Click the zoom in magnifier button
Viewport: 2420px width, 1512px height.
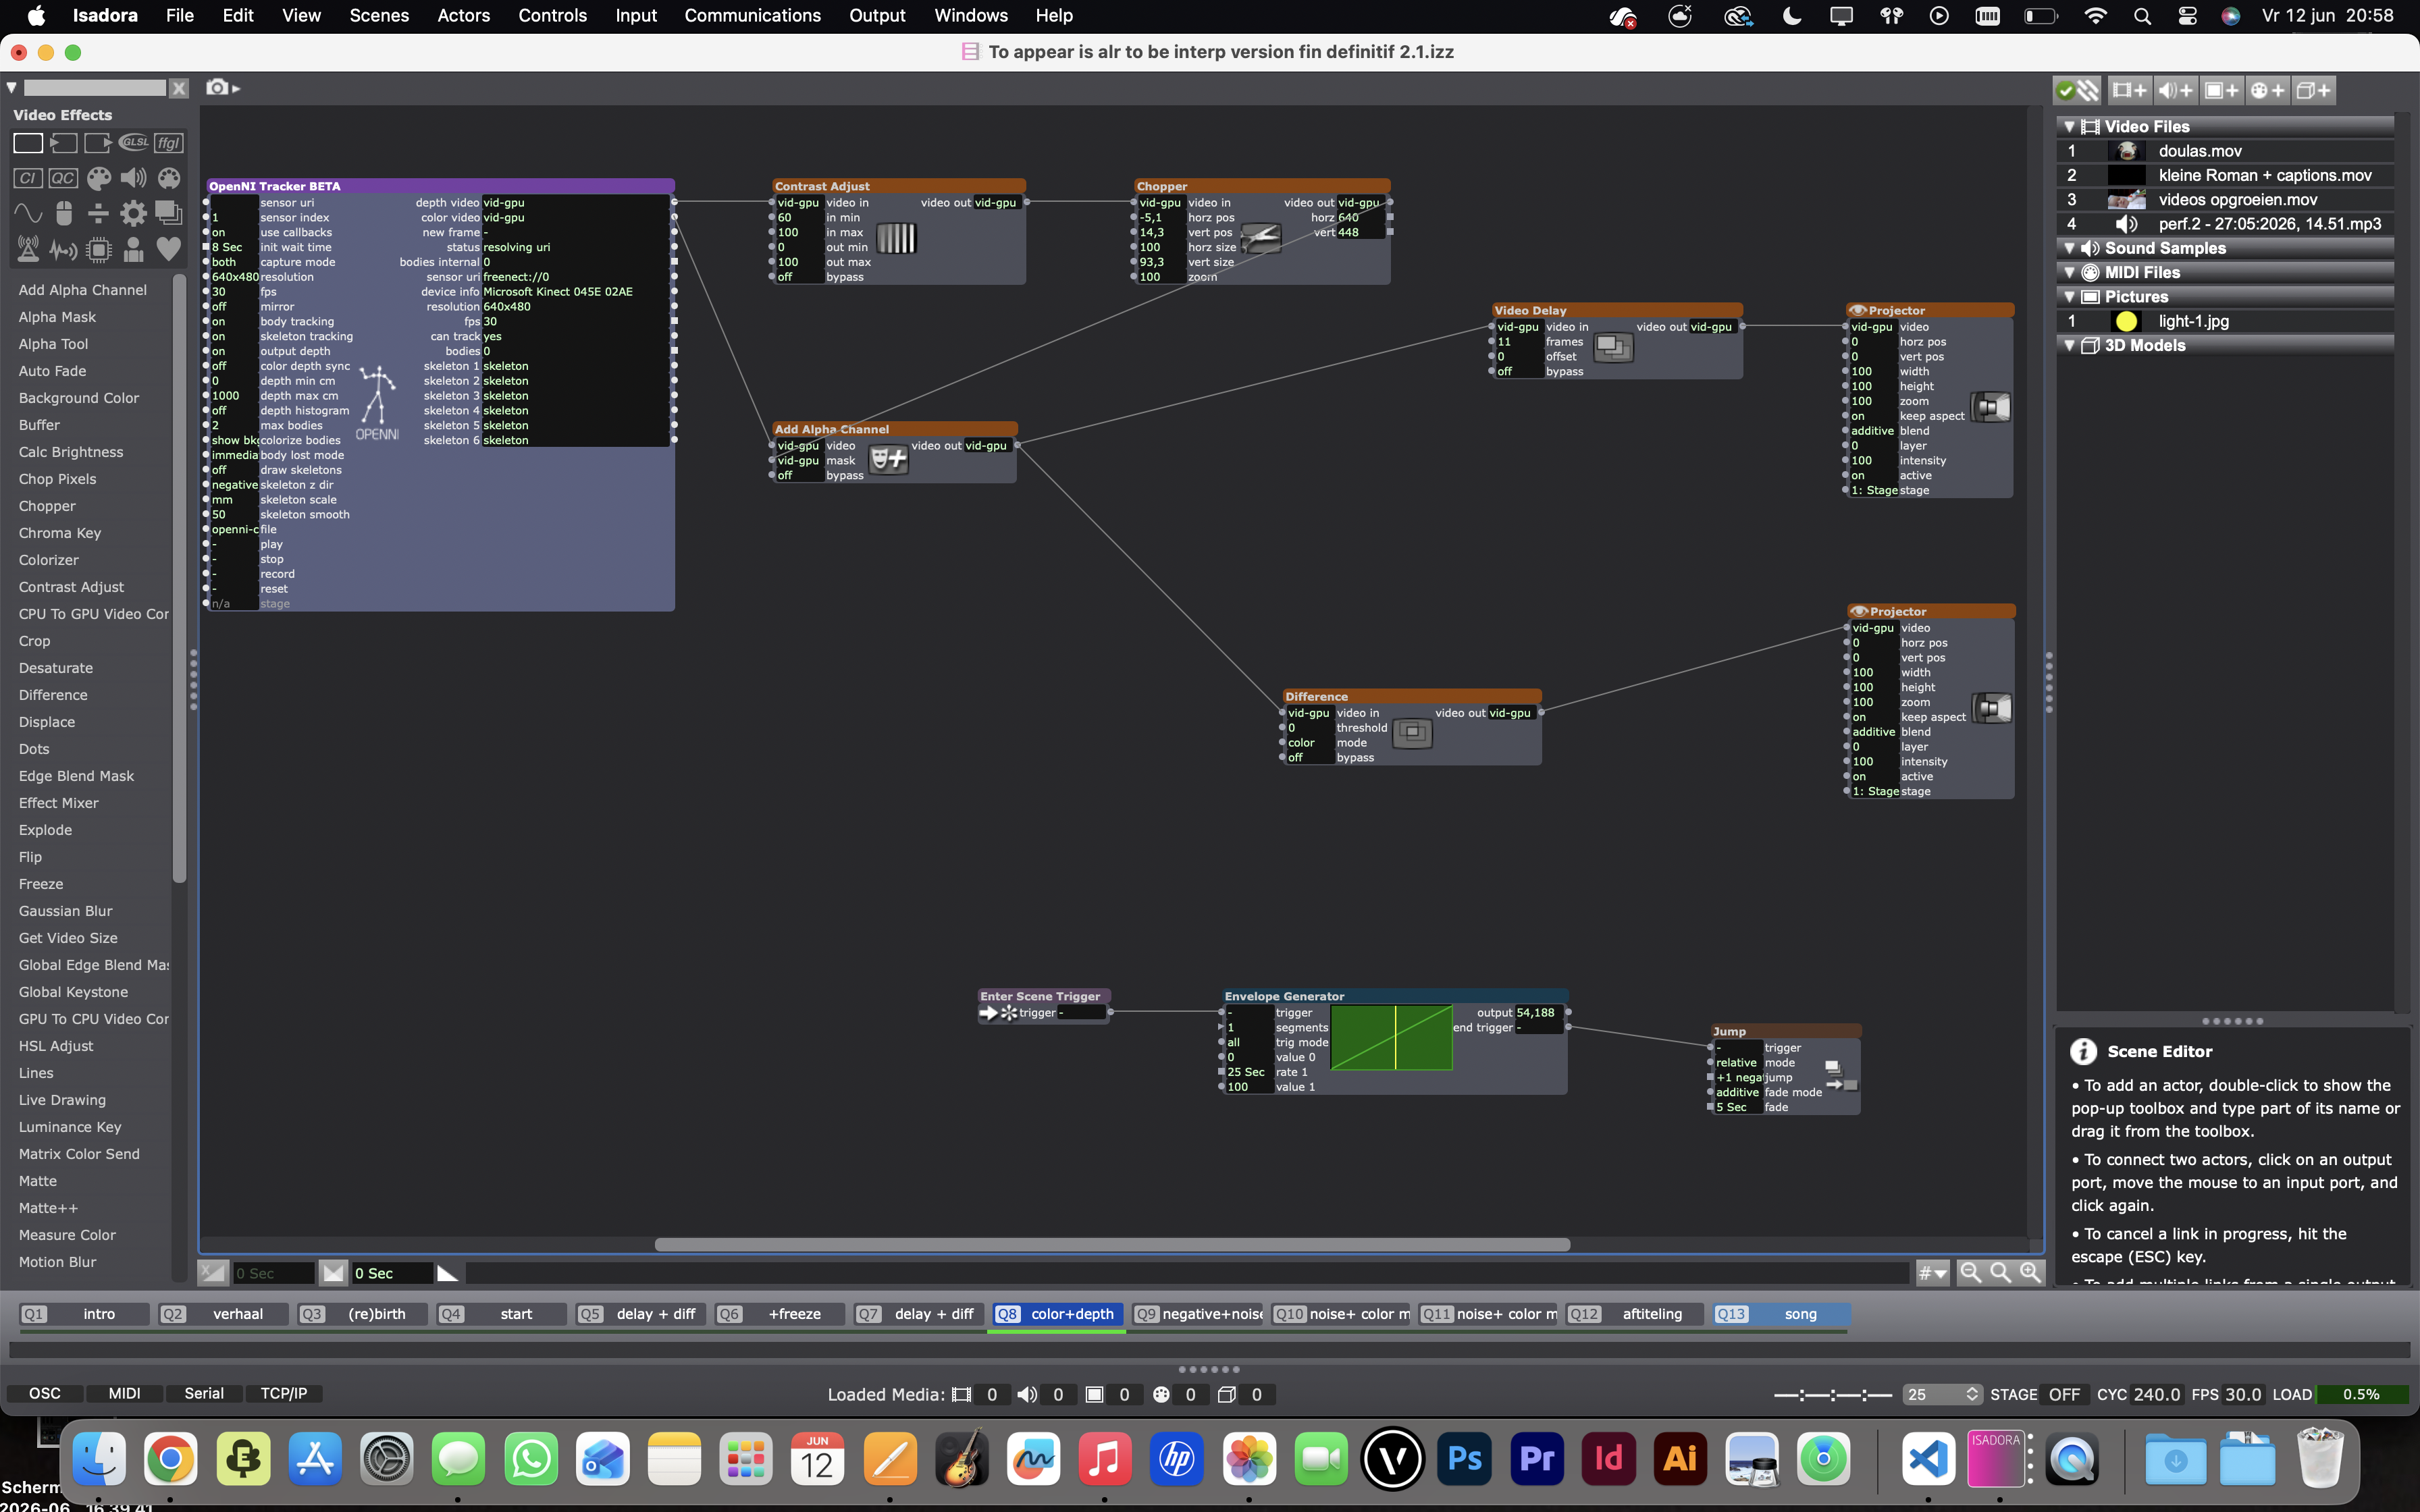pos(2030,1273)
